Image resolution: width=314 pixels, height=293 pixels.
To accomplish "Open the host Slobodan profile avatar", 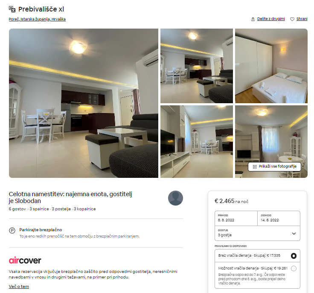I will (175, 198).
